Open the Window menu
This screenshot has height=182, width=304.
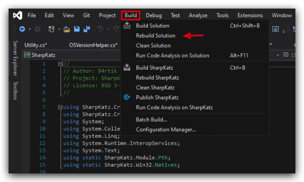282,15
